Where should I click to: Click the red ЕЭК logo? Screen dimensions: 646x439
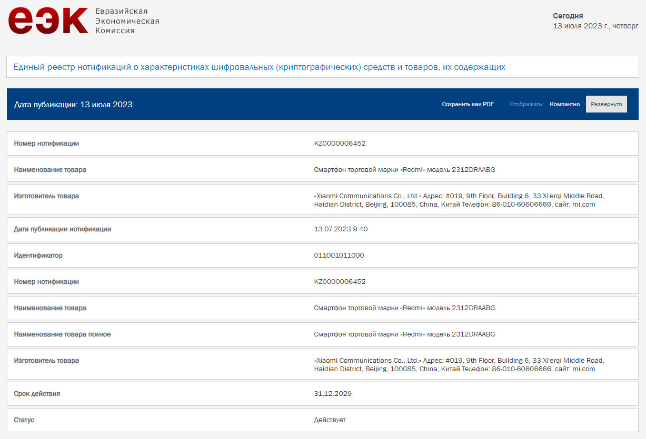click(48, 21)
